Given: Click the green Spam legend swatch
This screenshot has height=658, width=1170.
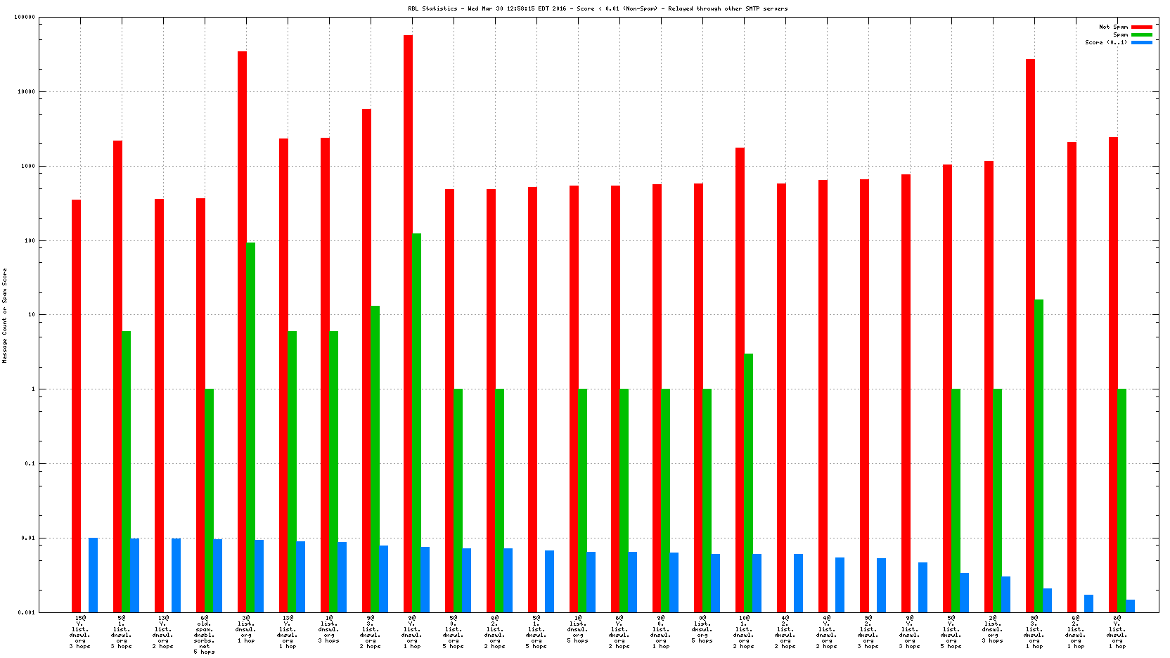Looking at the screenshot, I should [x=1141, y=34].
